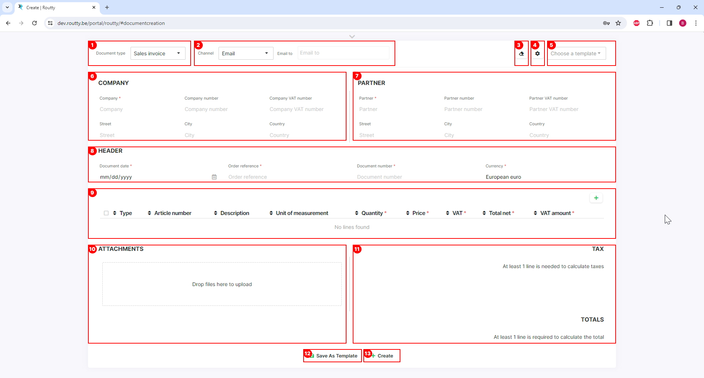Screen dimensions: 704x378
Task: Open the Document type dropdown
Action: 158,53
